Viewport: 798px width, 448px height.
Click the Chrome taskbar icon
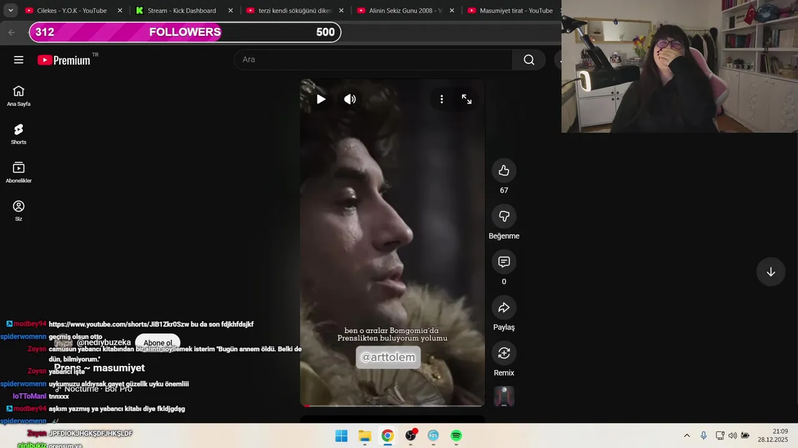[x=387, y=436]
